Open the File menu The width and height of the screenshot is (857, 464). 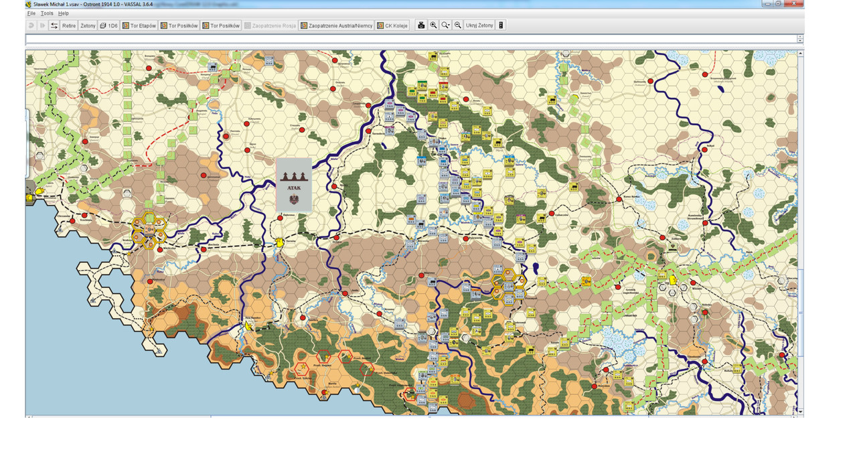pos(31,13)
